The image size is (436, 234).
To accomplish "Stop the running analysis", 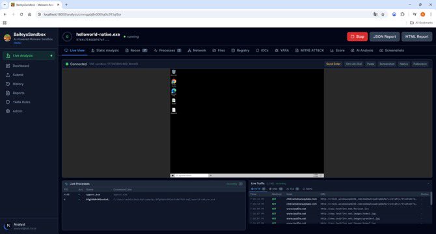I will [357, 36].
